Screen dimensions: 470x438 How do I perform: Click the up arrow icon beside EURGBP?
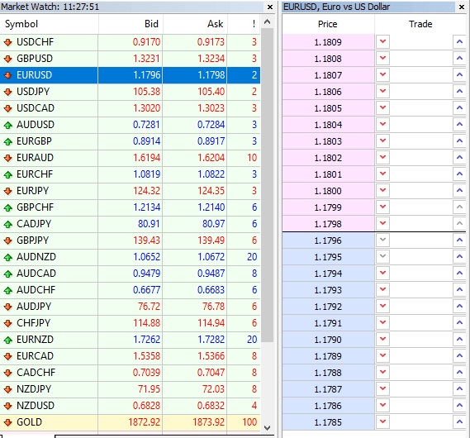tap(8, 141)
